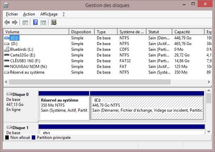Viewport: 215px width, 152px height.
Task: Click the Disque 0 disk icon
Action: [9, 94]
